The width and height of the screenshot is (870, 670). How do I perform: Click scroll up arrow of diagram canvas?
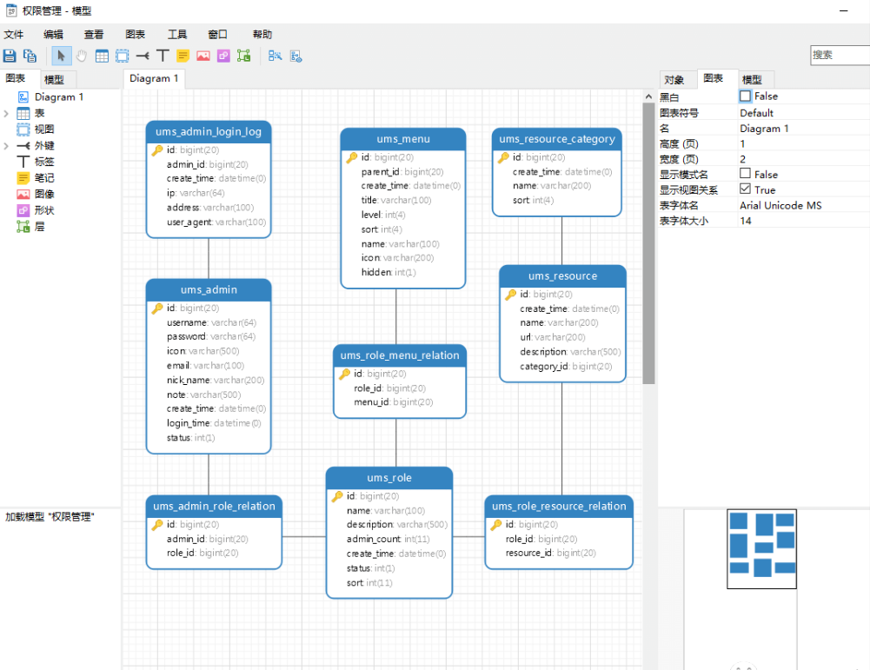(x=648, y=96)
